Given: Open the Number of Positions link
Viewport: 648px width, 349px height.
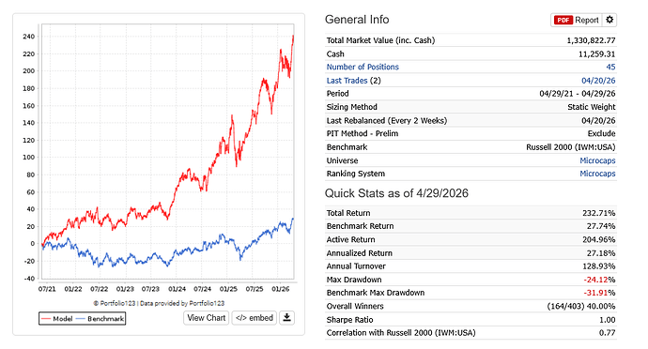Looking at the screenshot, I should 363,67.
